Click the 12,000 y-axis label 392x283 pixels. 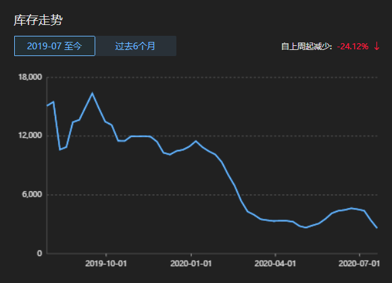tap(30, 135)
